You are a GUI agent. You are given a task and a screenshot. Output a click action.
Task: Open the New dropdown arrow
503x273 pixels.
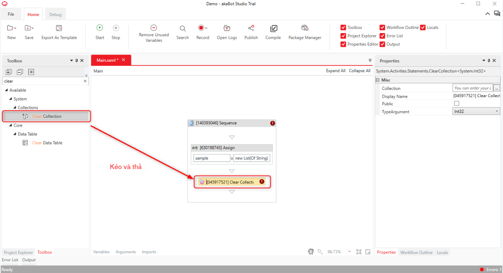click(x=15, y=28)
